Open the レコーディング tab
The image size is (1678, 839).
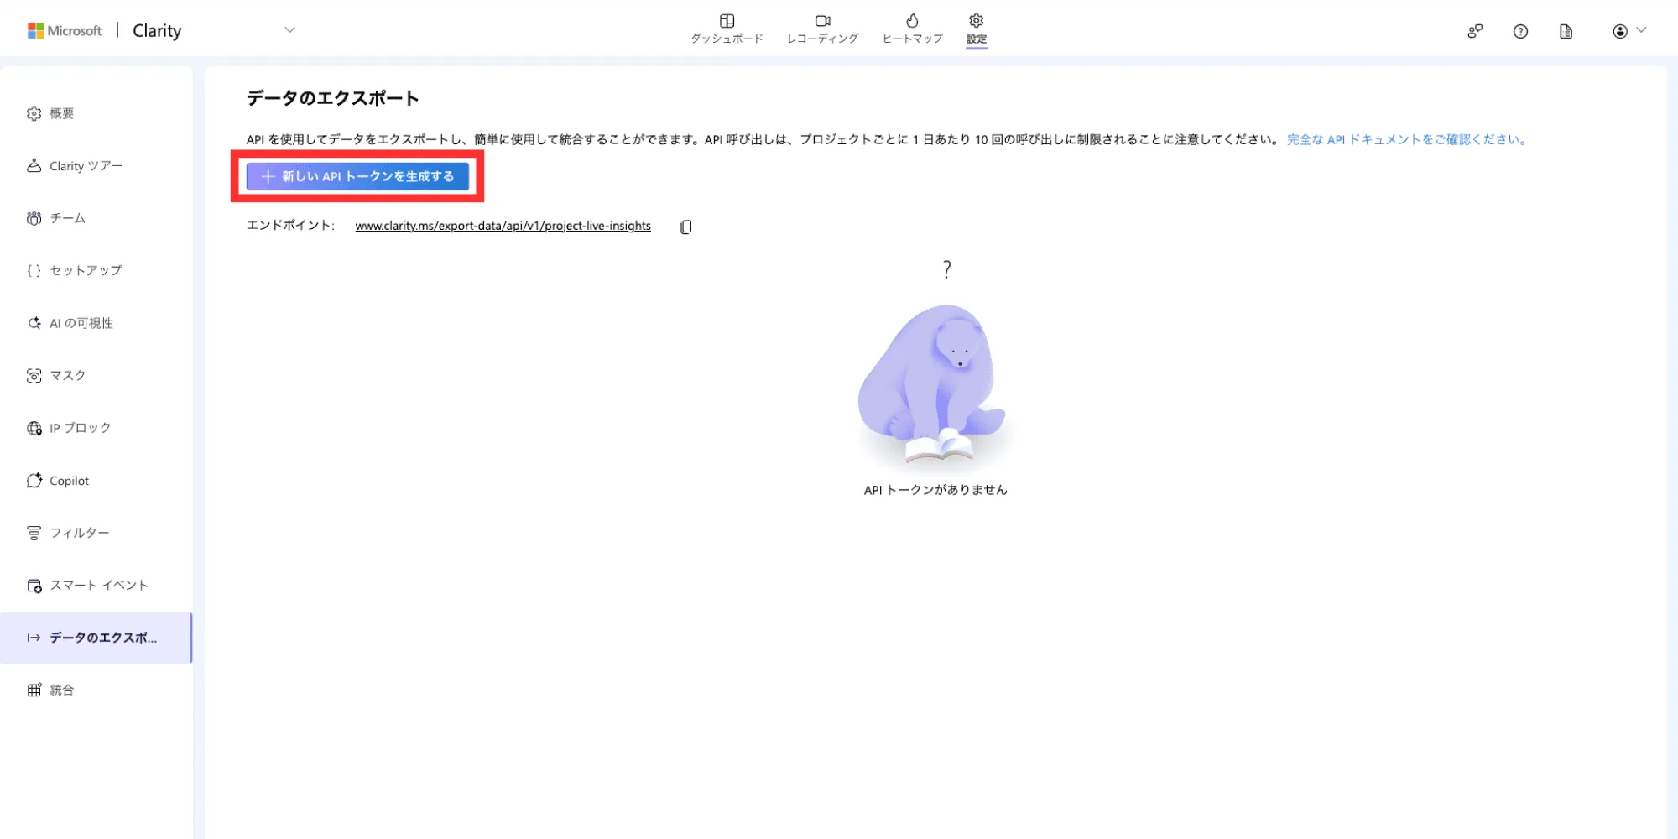click(x=822, y=29)
